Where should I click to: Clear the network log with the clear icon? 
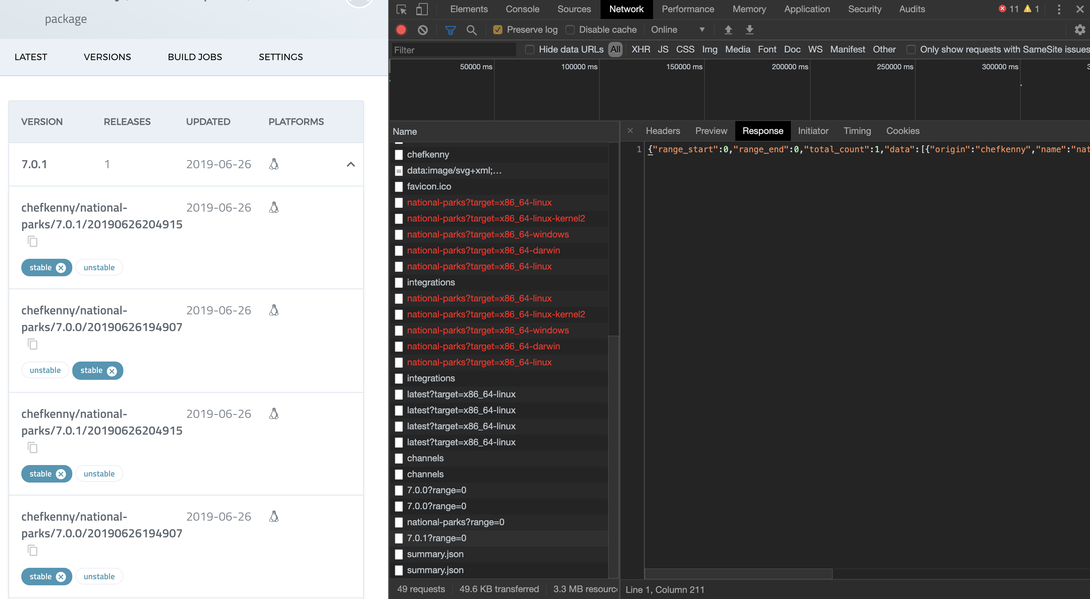tap(422, 30)
